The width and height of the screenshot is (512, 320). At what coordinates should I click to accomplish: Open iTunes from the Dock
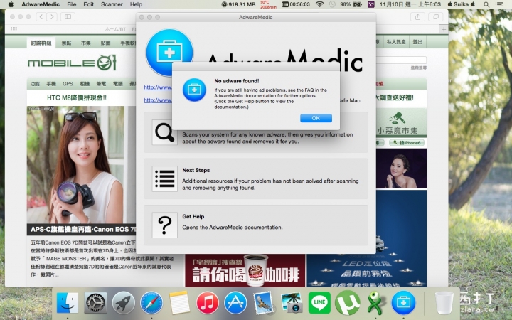208,303
